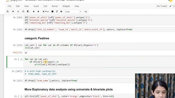Viewport: 175px width, 98px height.
Task: Click into the 'for var in cat_var' cell
Action: tap(99, 62)
